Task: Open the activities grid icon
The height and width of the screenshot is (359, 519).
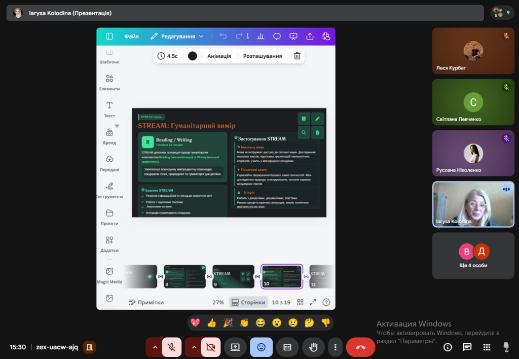Action: (487, 347)
